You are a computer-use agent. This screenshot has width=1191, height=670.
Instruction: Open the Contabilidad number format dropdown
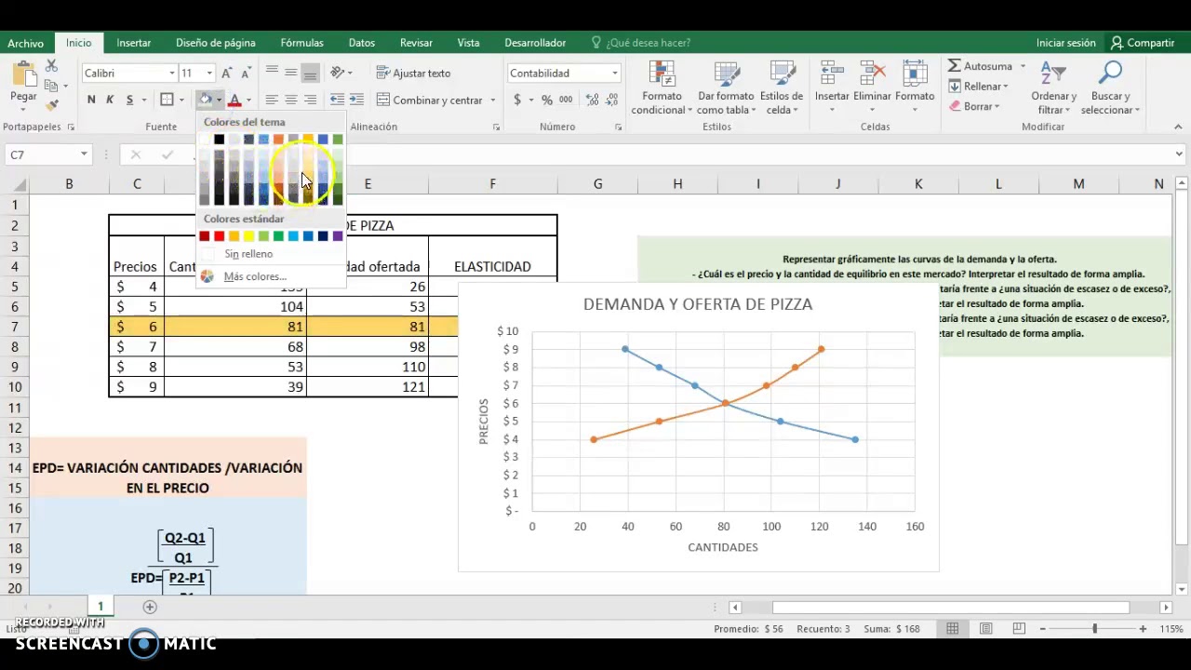614,73
